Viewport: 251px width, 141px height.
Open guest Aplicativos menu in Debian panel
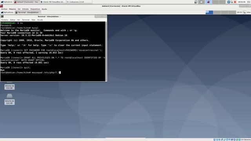pos(7,12)
